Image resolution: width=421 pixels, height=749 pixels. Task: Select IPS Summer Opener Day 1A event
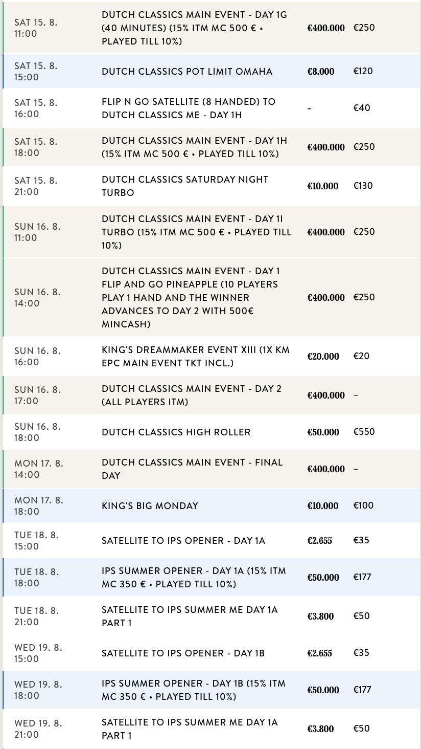[211, 577]
